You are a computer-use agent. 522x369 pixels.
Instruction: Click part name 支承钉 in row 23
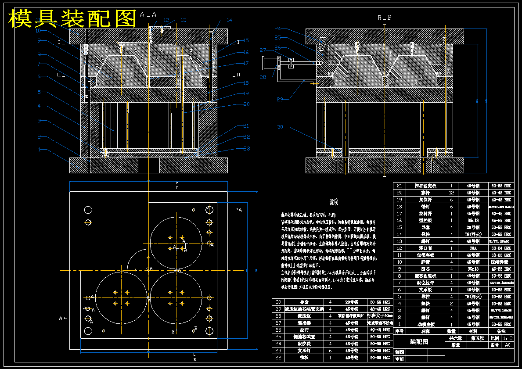tap(304, 351)
